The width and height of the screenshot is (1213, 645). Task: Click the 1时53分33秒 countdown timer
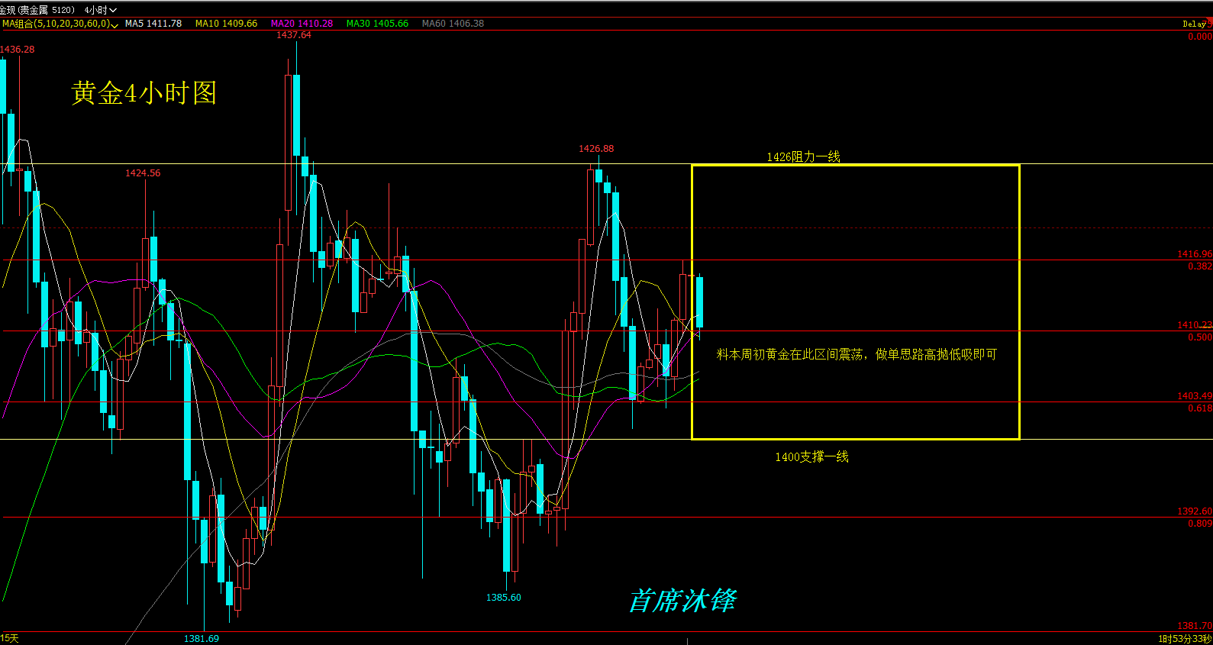point(1185,639)
